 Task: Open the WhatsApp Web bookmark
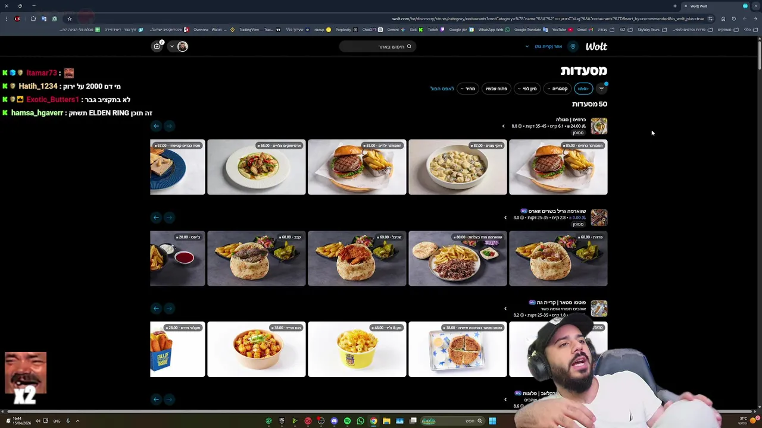(494, 30)
